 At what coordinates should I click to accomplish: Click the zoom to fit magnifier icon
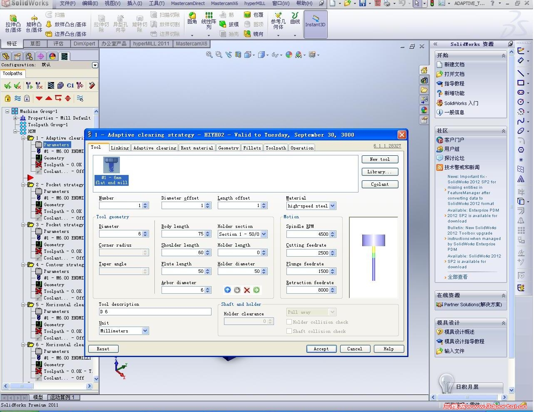tap(209, 55)
